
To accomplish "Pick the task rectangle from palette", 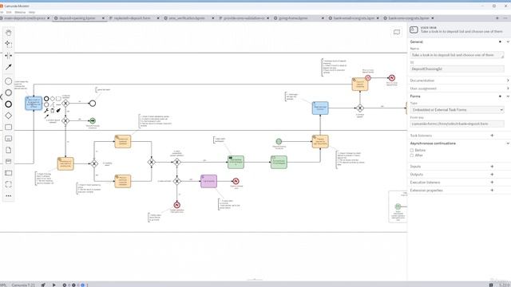I will click(9, 127).
